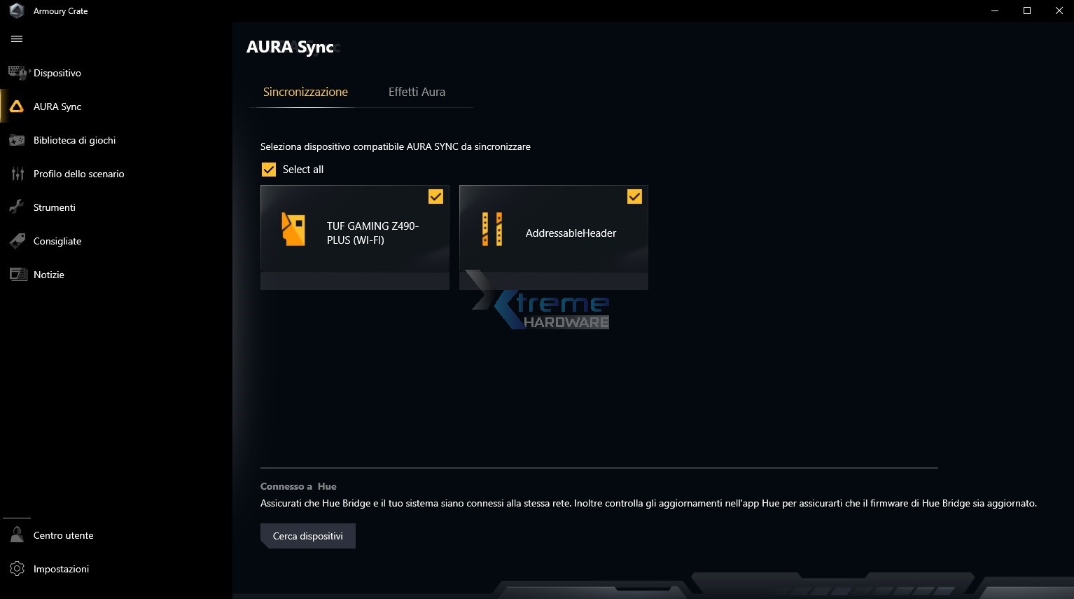Click the Armoury Crate logo
The height and width of the screenshot is (599, 1074).
pyautogui.click(x=15, y=11)
